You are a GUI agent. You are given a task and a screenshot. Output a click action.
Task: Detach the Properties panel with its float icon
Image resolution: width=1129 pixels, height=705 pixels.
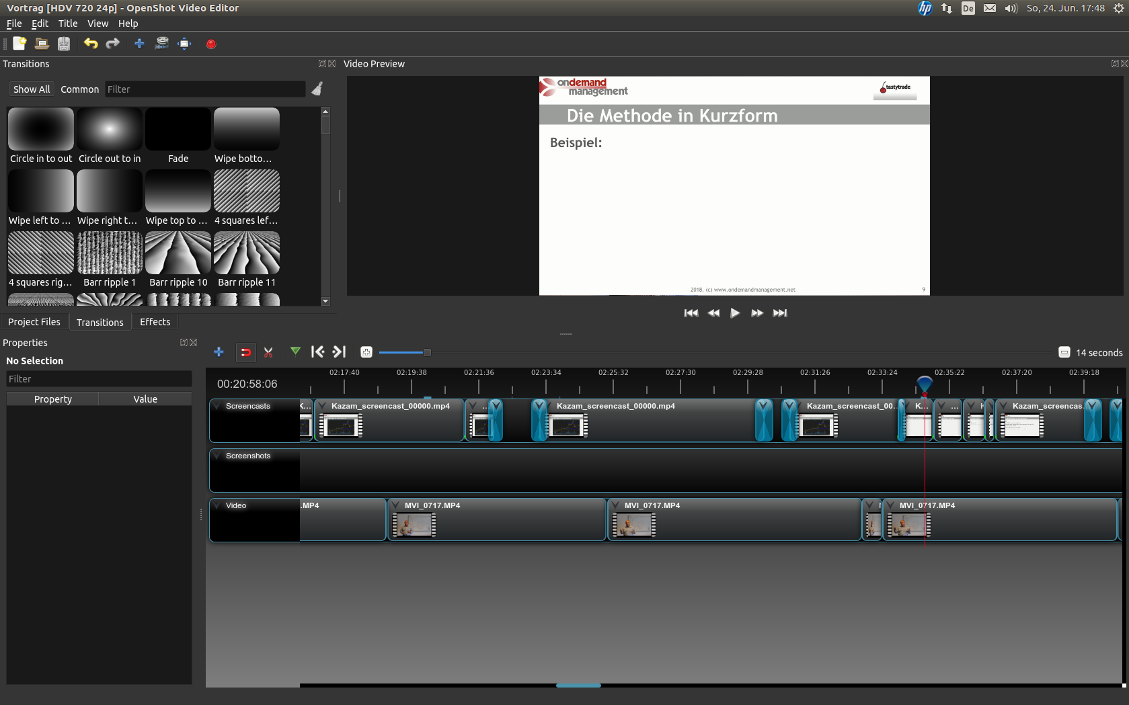(184, 343)
